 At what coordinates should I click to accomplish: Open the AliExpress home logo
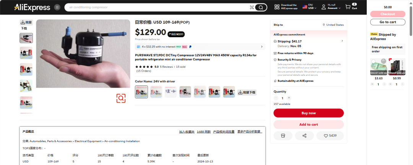pos(32,7)
